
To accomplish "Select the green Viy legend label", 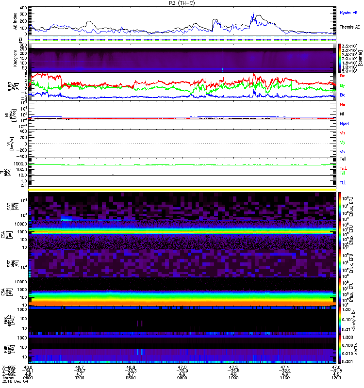I will [x=343, y=143].
